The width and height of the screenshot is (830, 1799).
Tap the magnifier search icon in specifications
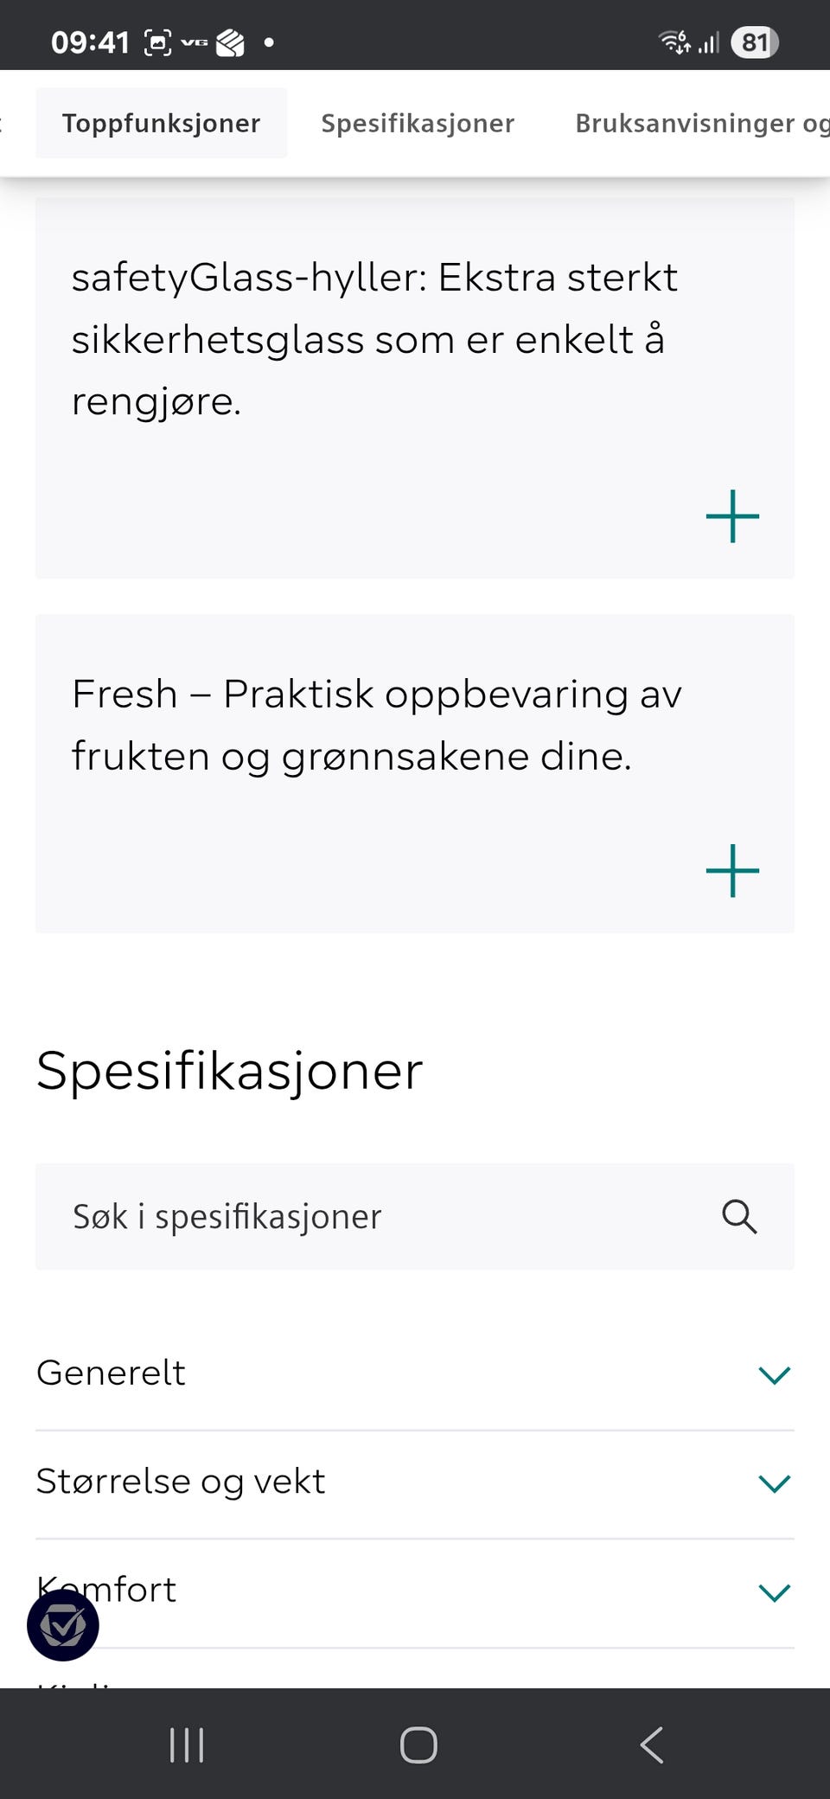pyautogui.click(x=739, y=1217)
